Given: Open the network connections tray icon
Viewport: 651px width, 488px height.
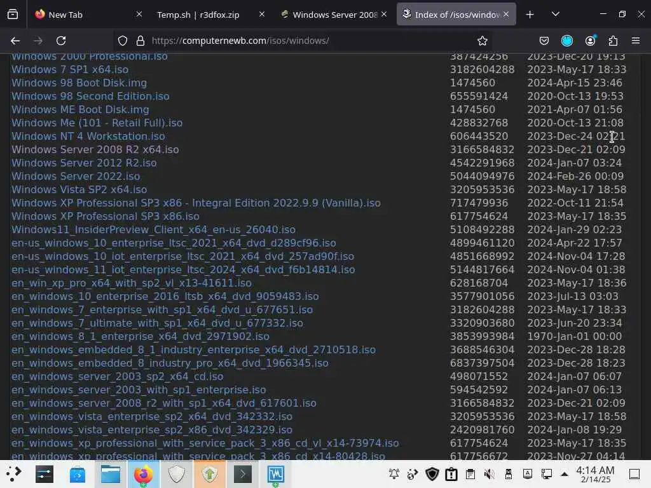Looking at the screenshot, I should [x=546, y=474].
